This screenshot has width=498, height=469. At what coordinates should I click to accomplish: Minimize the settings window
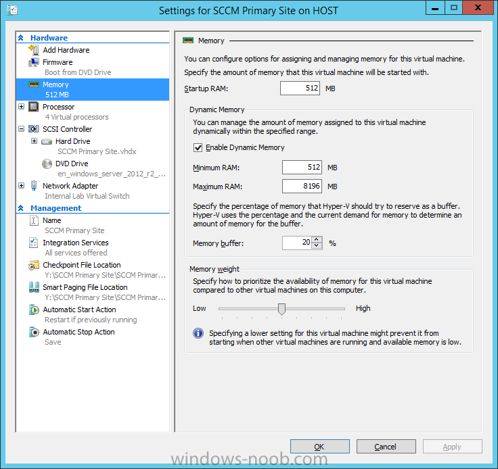[x=435, y=8]
